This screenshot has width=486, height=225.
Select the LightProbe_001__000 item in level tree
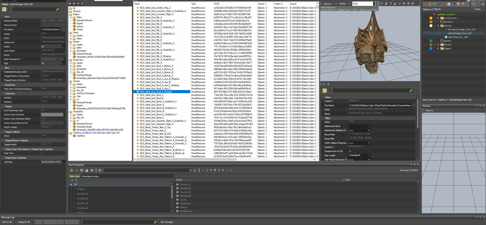[x=458, y=37]
